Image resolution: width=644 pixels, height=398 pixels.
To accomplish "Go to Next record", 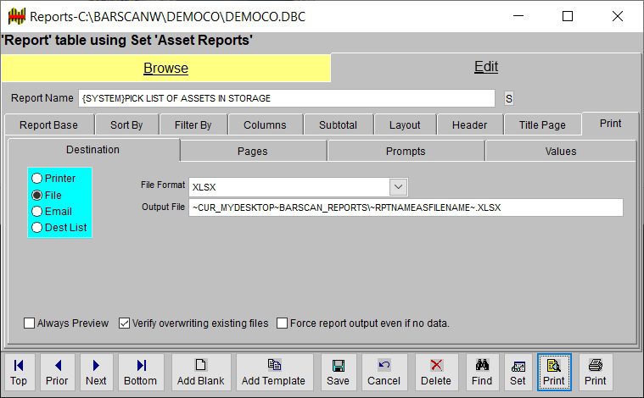I will tap(96, 373).
